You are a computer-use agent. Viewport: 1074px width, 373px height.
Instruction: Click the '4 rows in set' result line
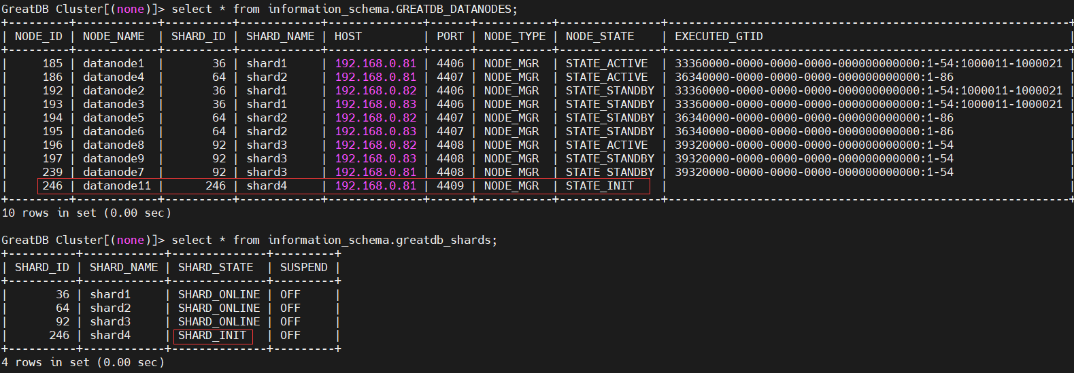83,363
